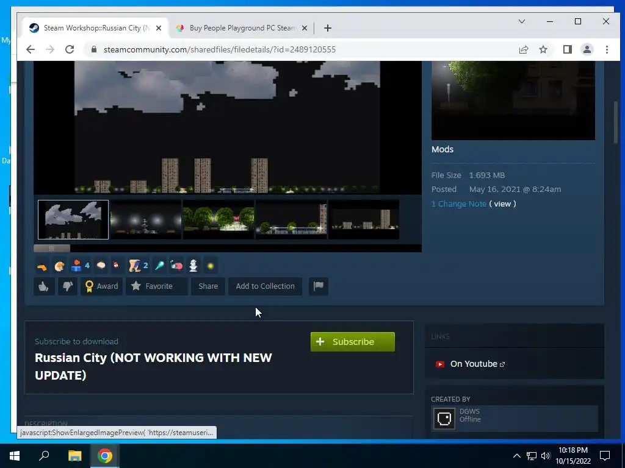Click the page vertical scrollbar
This screenshot has width=625, height=468.
point(616,122)
